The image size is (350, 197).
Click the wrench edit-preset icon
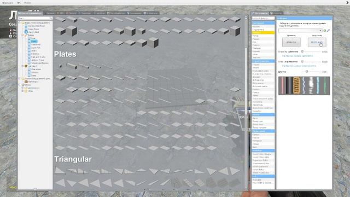click(328, 31)
